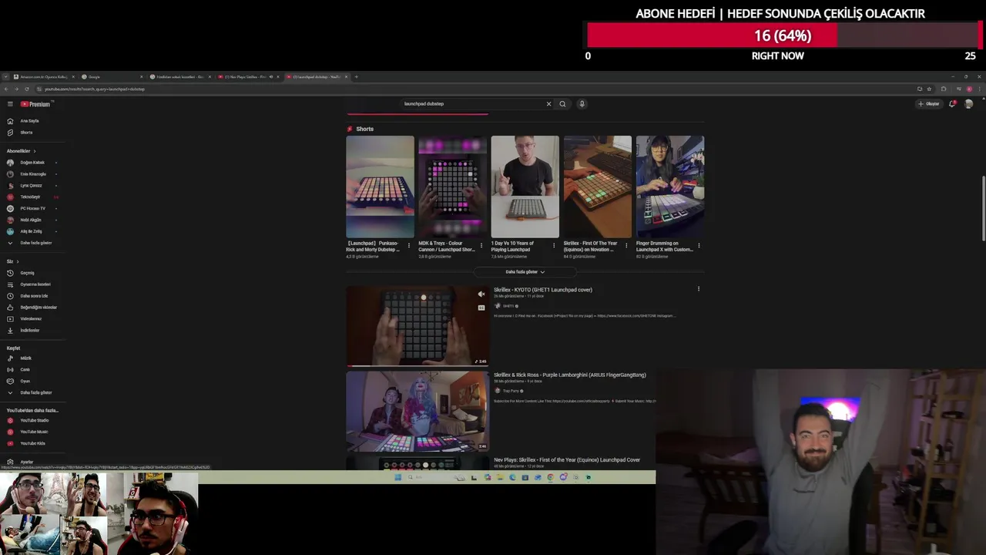The image size is (986, 555).
Task: Open Videolarınız in sidebar
Action: pyautogui.click(x=31, y=319)
